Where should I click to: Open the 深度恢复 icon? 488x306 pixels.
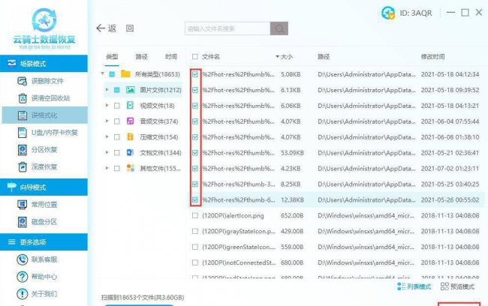23,166
